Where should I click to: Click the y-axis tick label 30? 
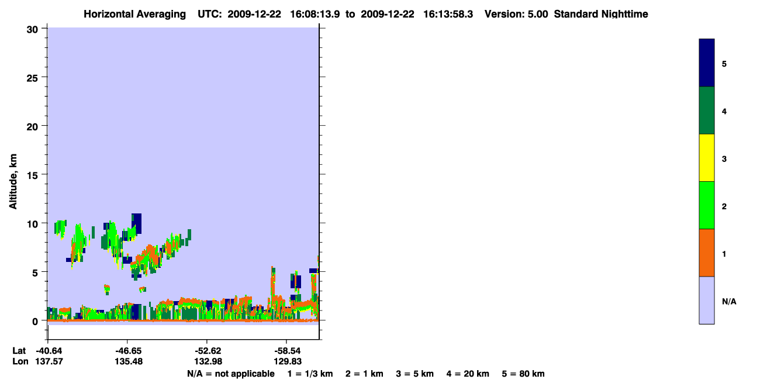coord(34,29)
